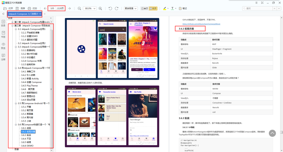The image size is (283, 152).
Task: Switch to single page view
Action: 145,8
